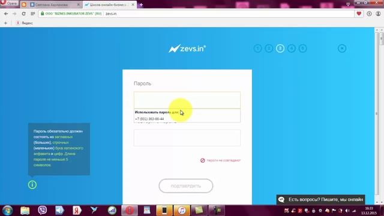Click the passwords mismatch error icon

coord(203,160)
